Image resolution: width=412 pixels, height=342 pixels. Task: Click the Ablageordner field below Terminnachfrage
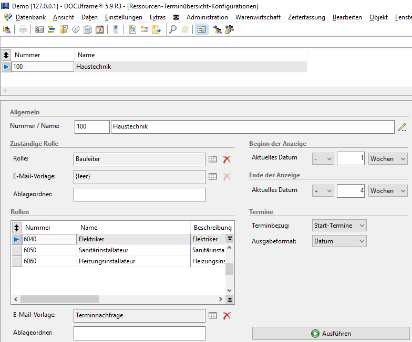click(139, 333)
